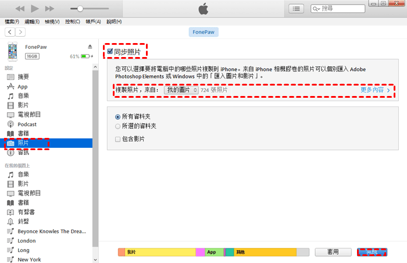Viewport: 407px width, 263px height.
Task: Open the 控制 menu
Action: tap(73, 22)
